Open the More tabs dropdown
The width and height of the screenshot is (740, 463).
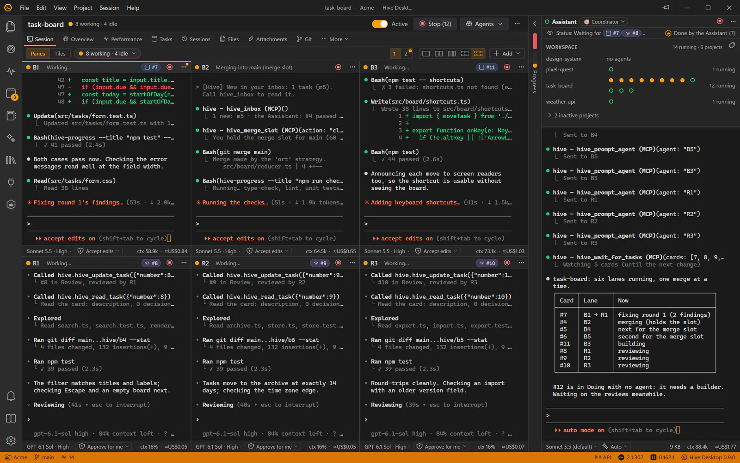click(335, 39)
